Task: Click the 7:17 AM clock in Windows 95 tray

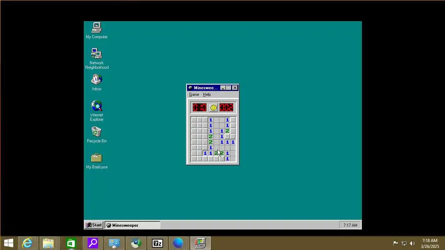Action: point(350,225)
